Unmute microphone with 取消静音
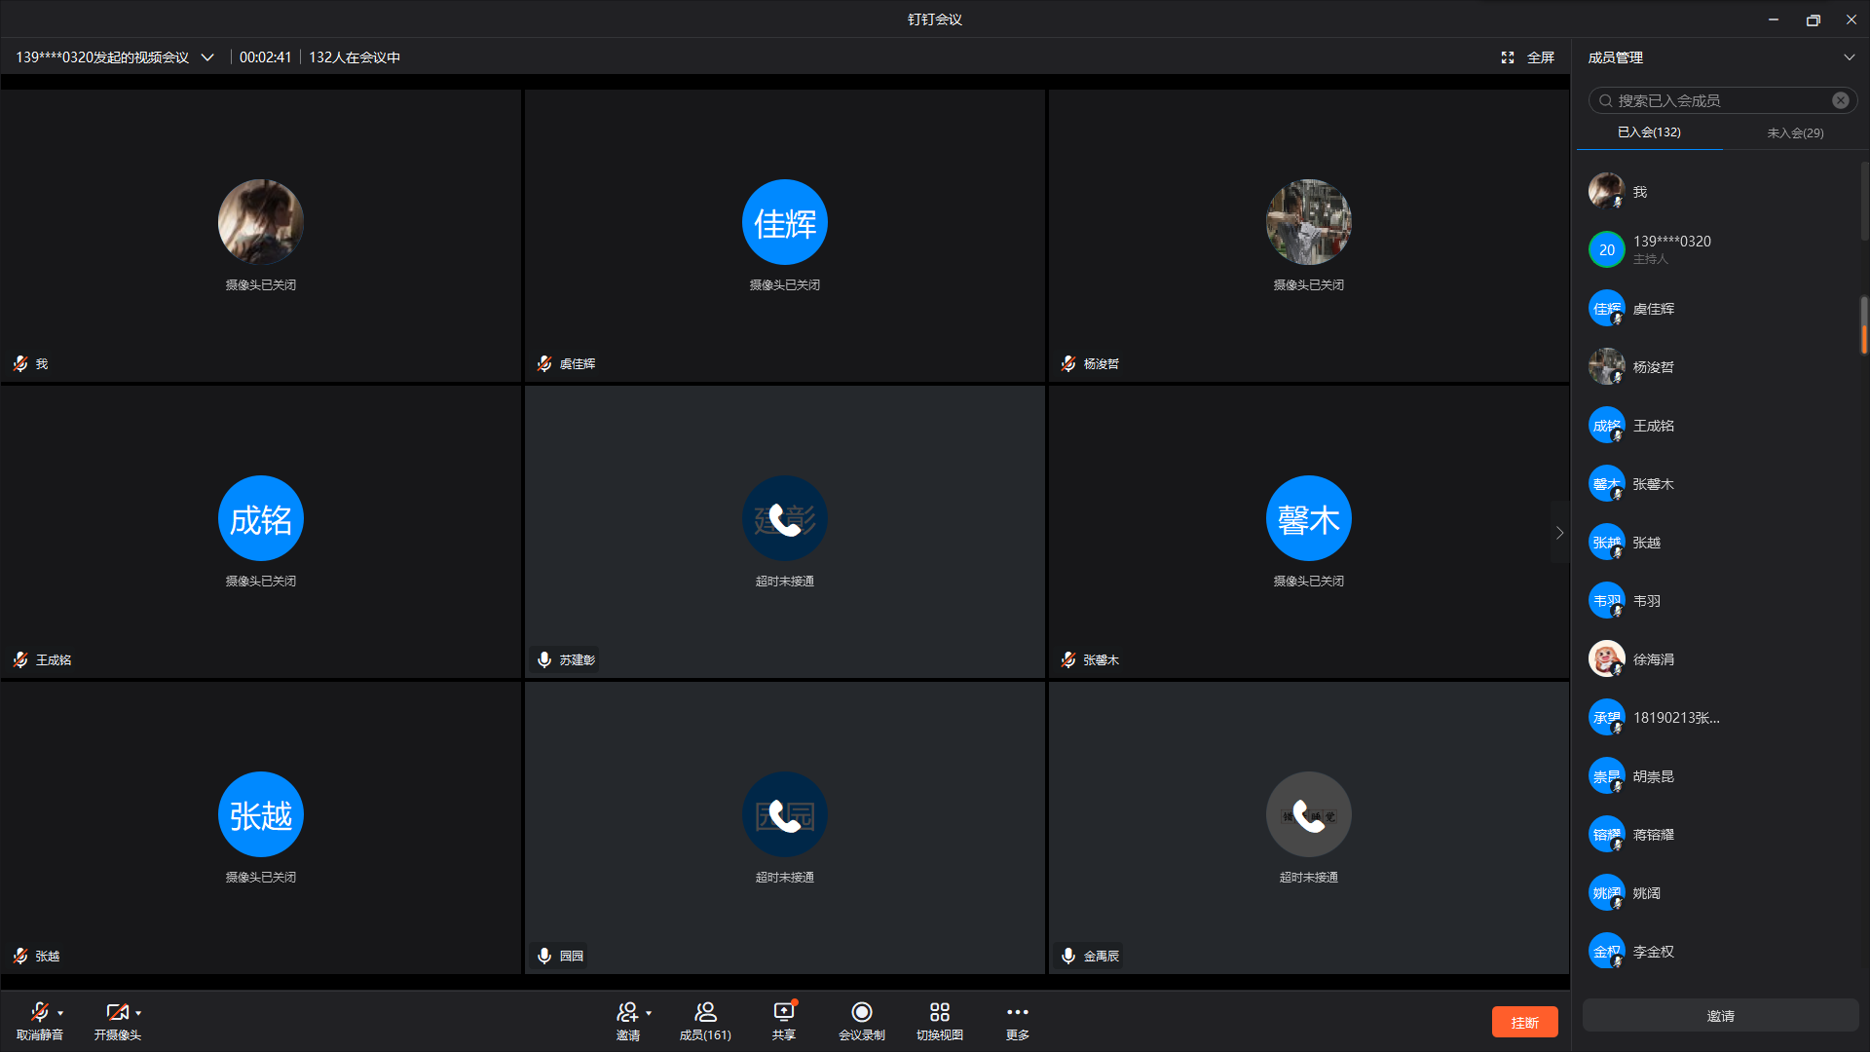 (39, 1013)
